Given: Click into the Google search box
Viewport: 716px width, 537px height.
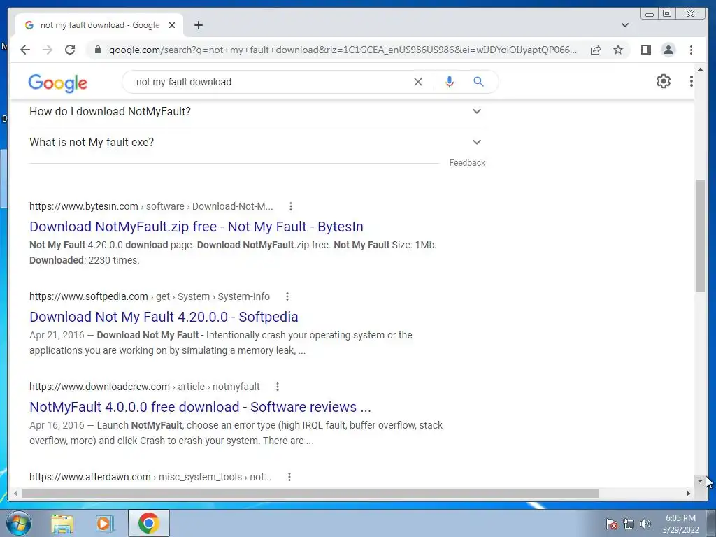Looking at the screenshot, I should [x=269, y=83].
